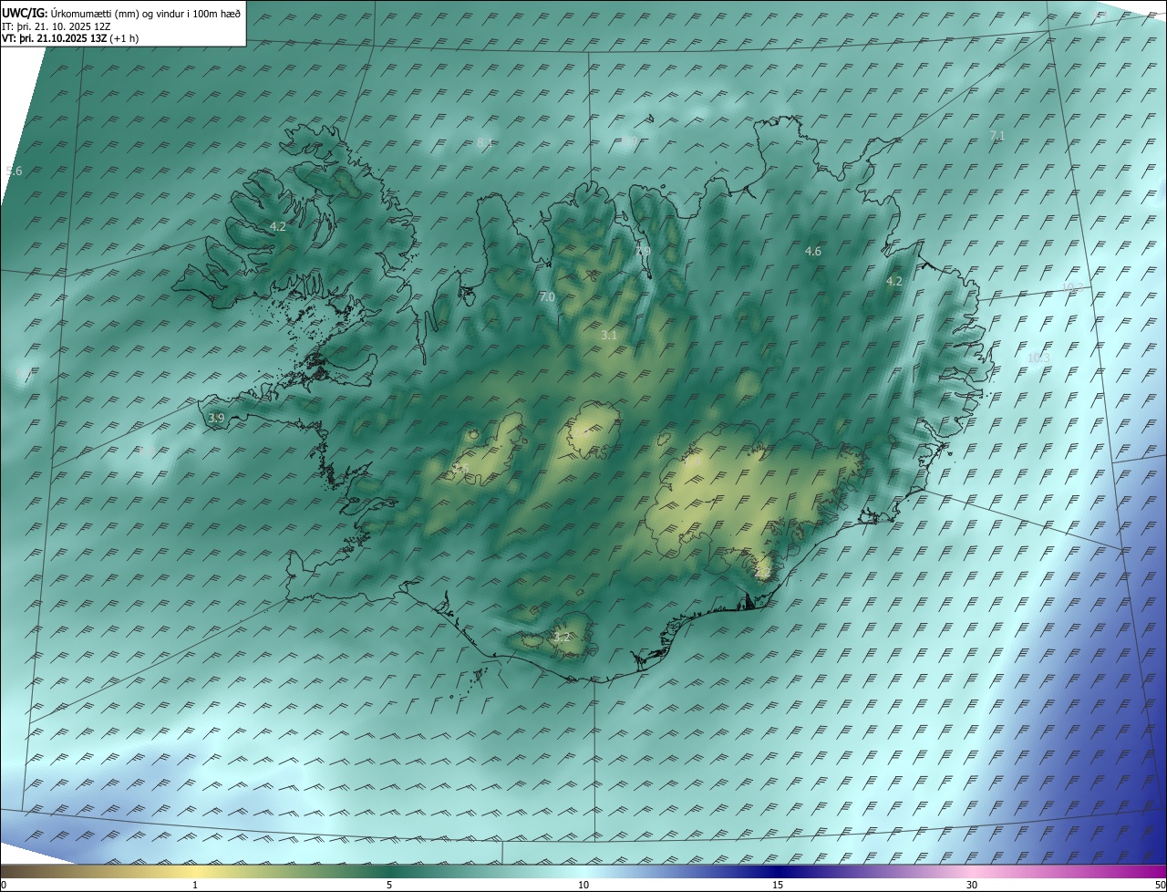Click the 3.1 value in the central highlands
This screenshot has height=892, width=1167.
click(609, 336)
